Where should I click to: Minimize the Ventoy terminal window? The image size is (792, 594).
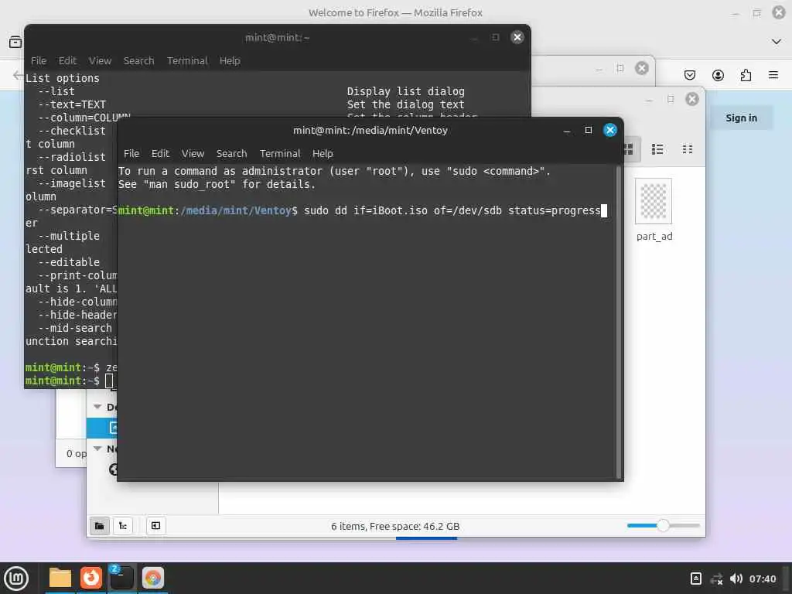point(567,130)
